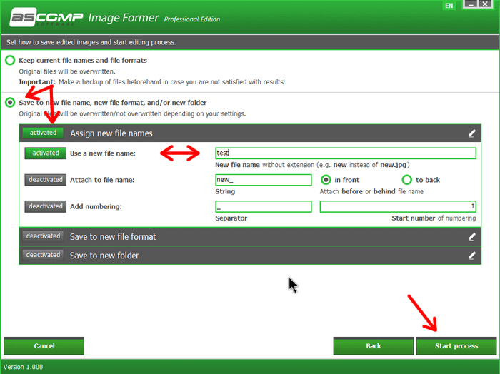Click the Cancel button
This screenshot has width=500, height=374.
click(44, 346)
